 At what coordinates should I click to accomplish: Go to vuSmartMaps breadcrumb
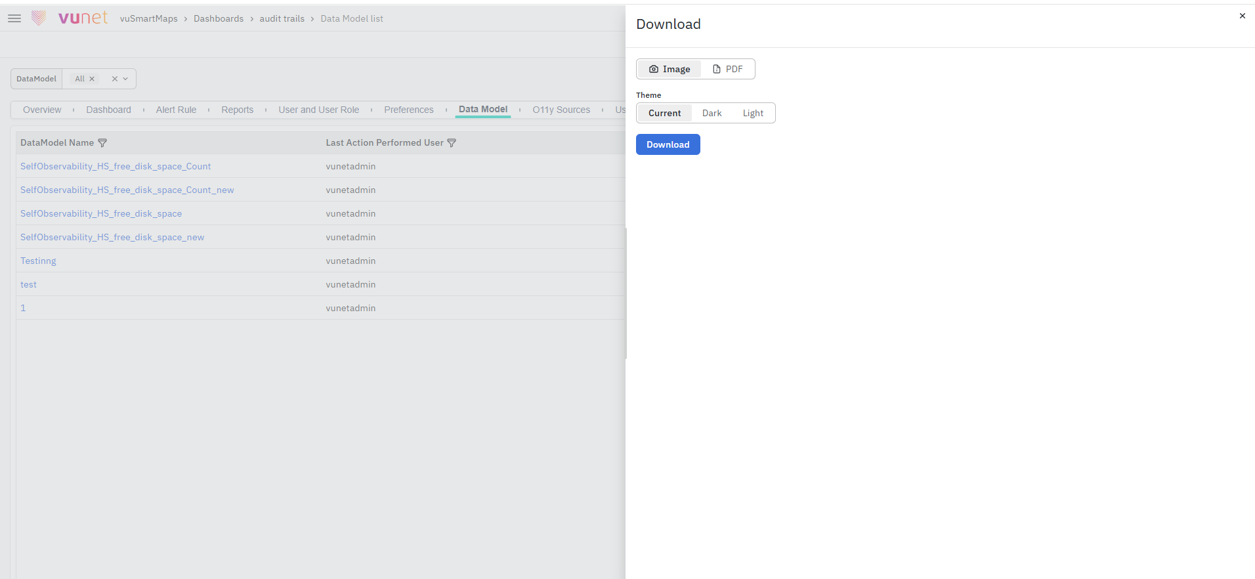pos(149,18)
